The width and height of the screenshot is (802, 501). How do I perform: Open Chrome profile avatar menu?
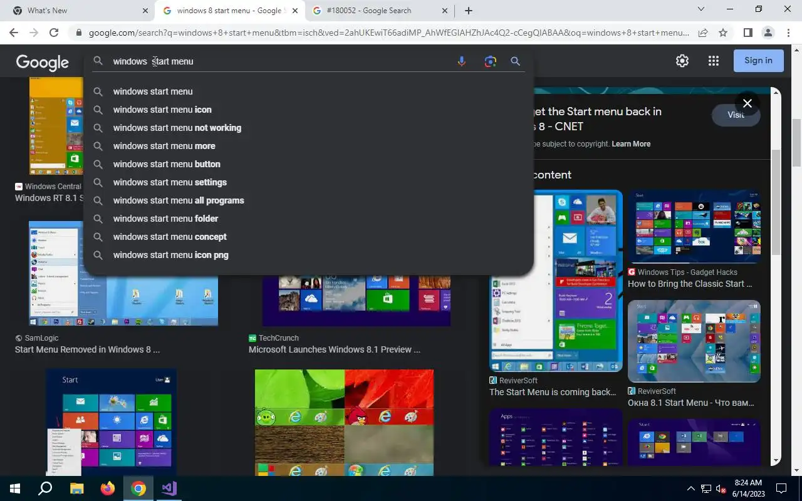pos(768,33)
